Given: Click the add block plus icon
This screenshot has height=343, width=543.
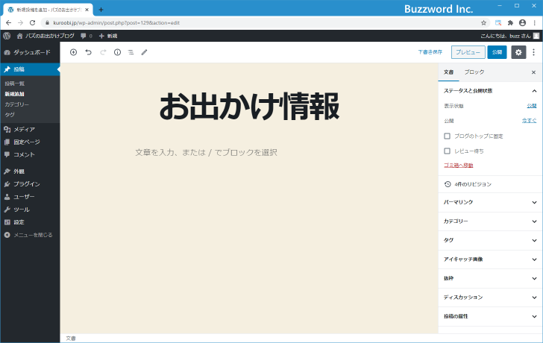Looking at the screenshot, I should point(73,52).
